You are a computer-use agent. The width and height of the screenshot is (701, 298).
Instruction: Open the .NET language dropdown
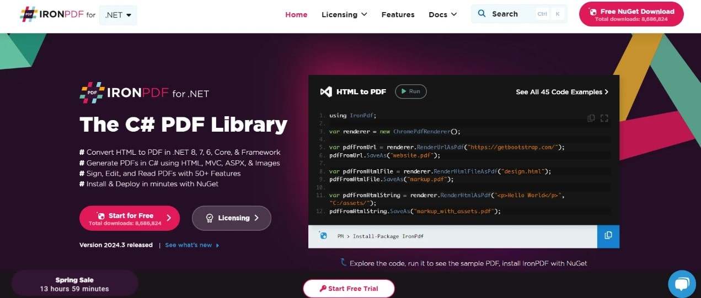click(x=118, y=15)
